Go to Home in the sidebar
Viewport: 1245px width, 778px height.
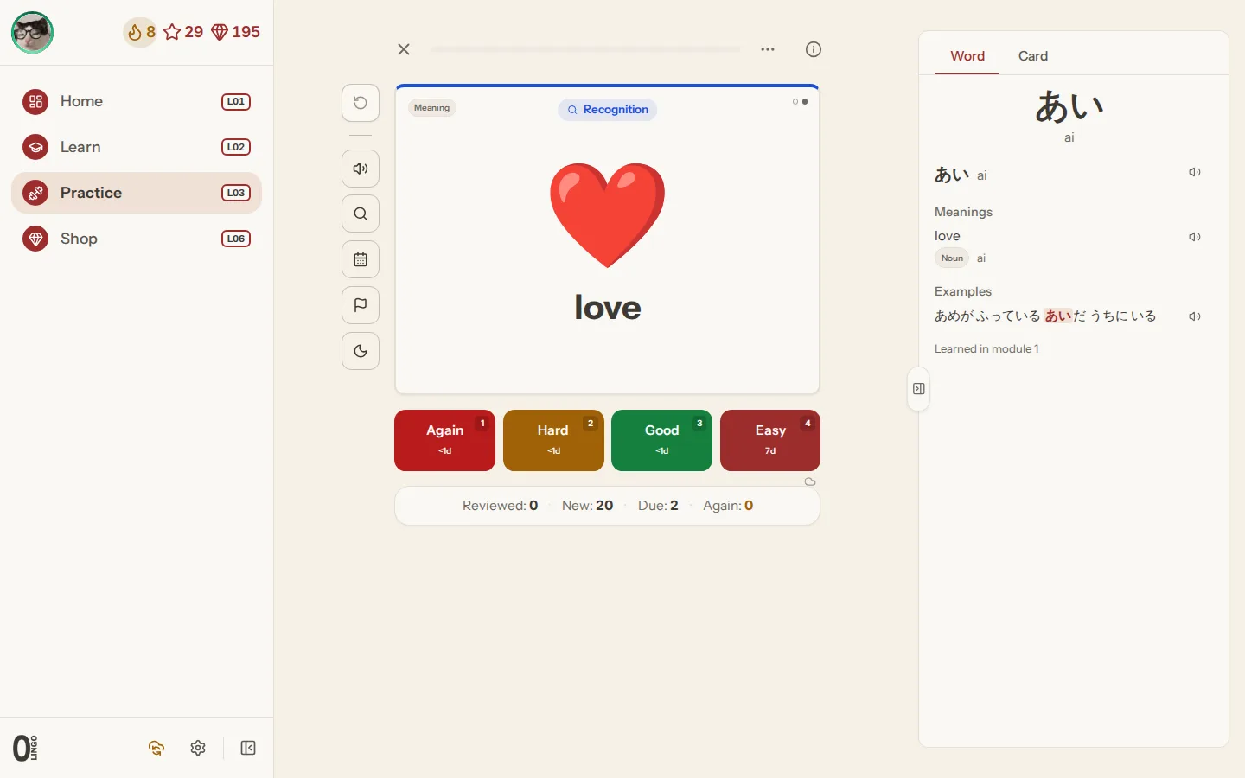coord(137,101)
